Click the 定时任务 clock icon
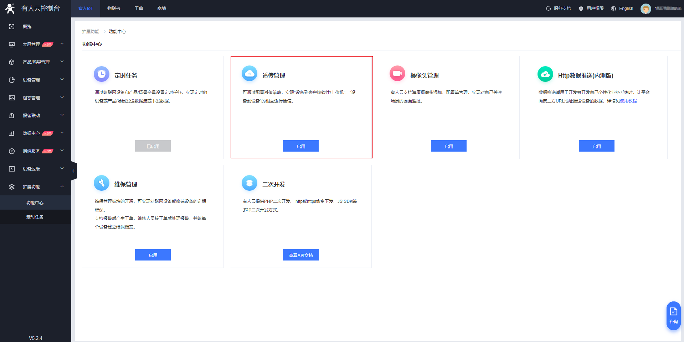The width and height of the screenshot is (684, 342). pos(102,74)
